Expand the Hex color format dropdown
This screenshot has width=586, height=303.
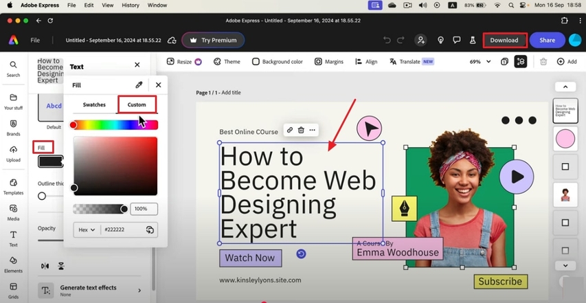(87, 230)
